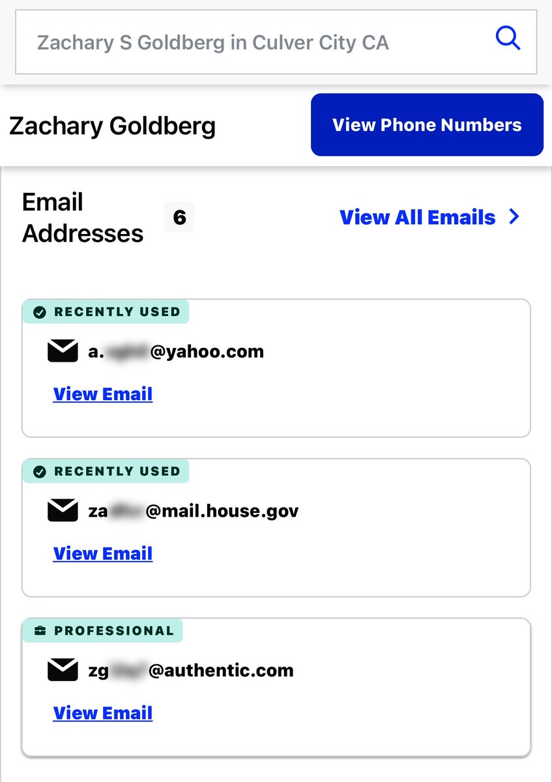
Task: Click the checkmark icon on first Recently Used badge
Action: tap(39, 312)
